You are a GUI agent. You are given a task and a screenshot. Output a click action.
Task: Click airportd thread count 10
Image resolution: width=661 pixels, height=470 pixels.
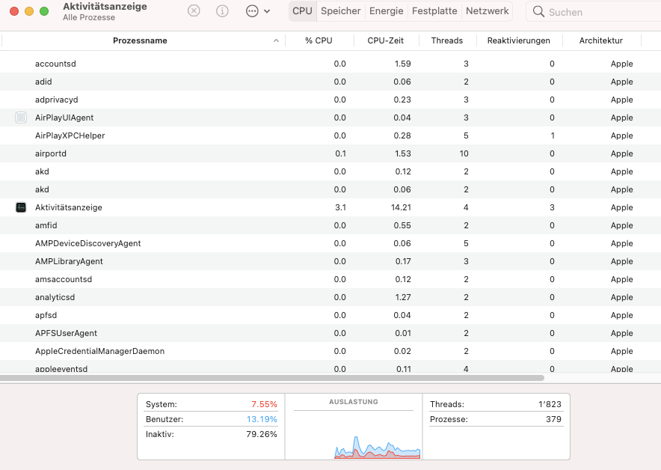(x=464, y=153)
